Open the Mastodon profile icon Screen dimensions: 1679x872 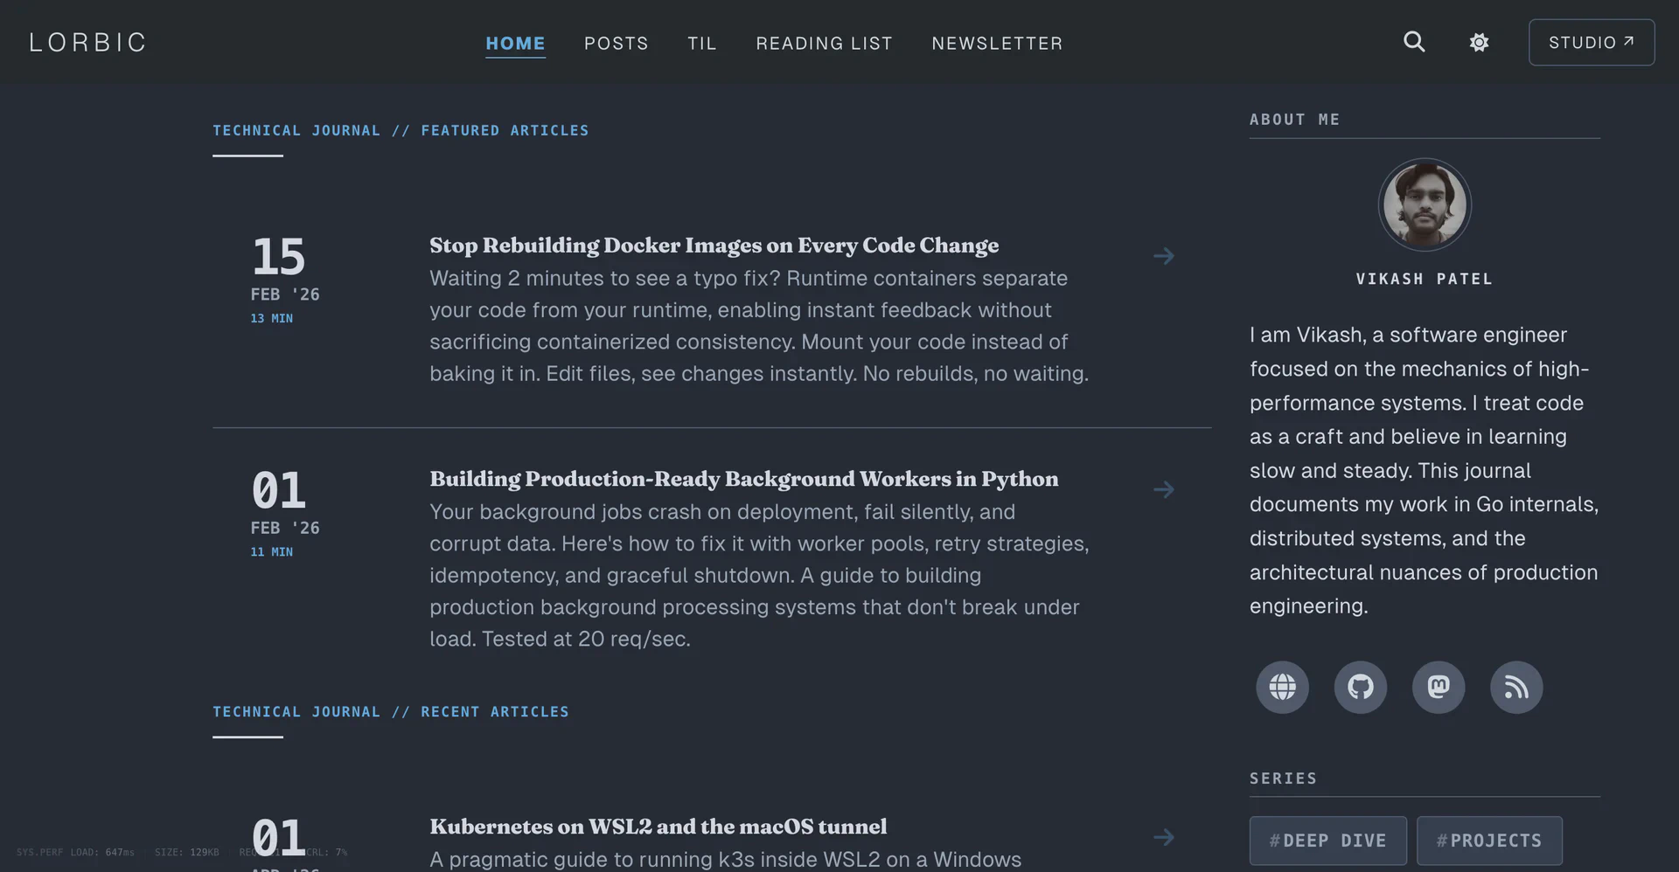pyautogui.click(x=1439, y=687)
